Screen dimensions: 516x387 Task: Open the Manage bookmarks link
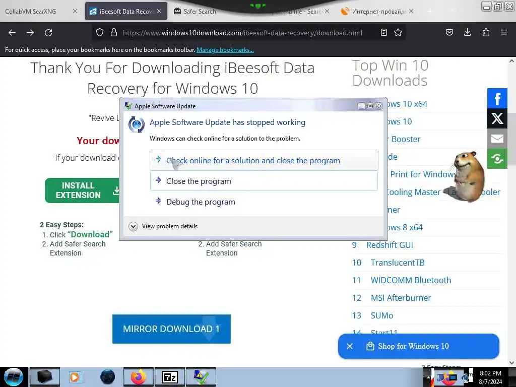click(225, 50)
